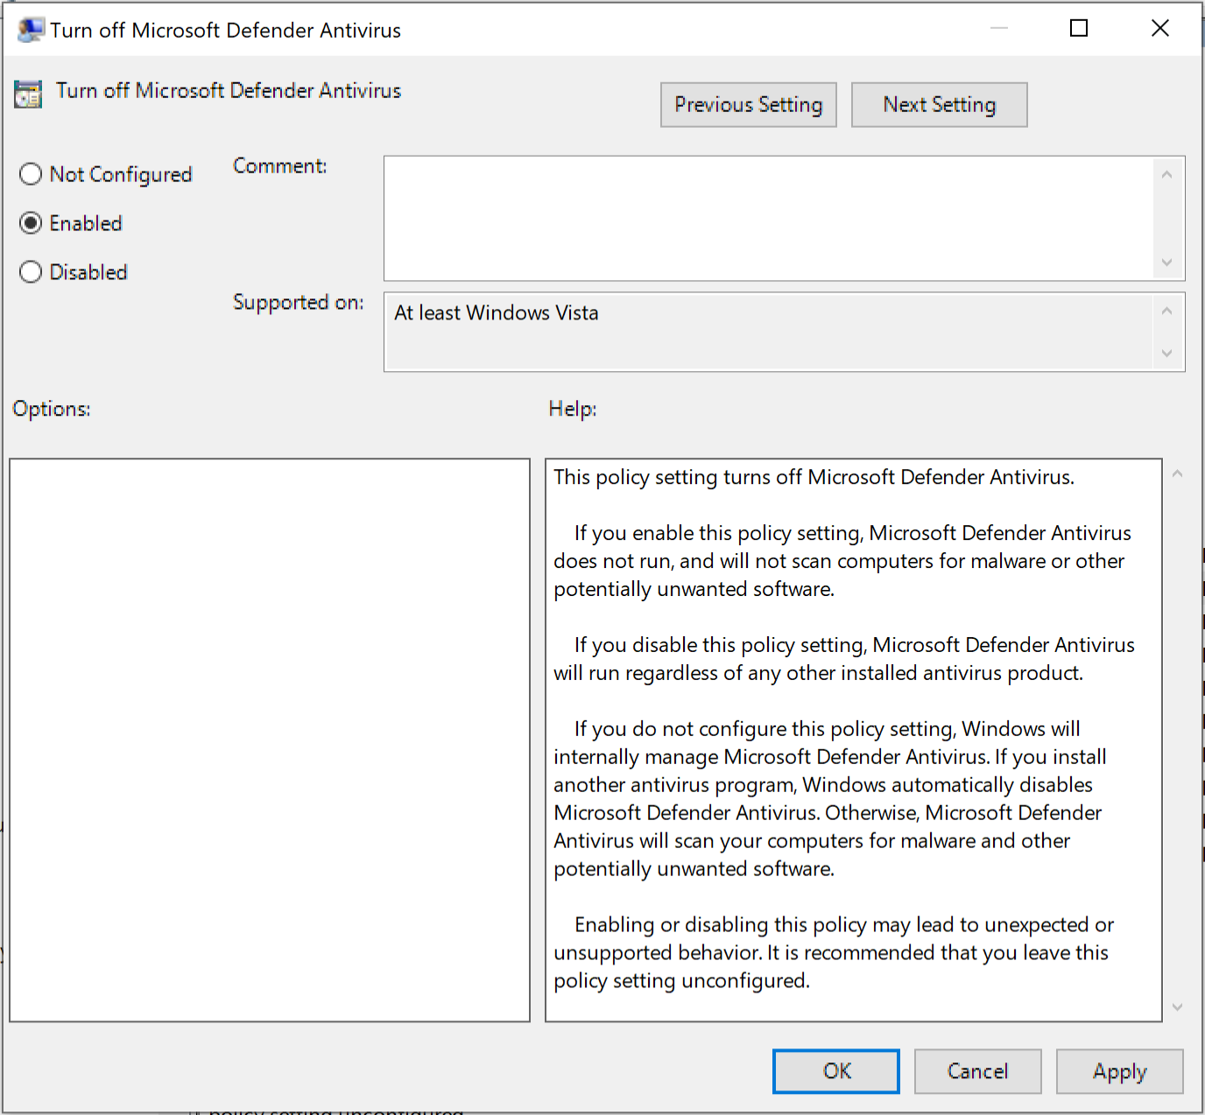This screenshot has height=1115, width=1205.
Task: Click Supported on scroll up arrow
Action: (1166, 311)
